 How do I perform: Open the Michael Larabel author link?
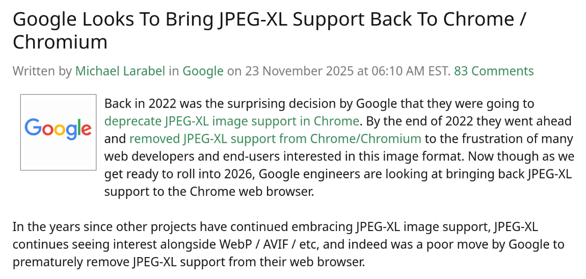click(120, 71)
